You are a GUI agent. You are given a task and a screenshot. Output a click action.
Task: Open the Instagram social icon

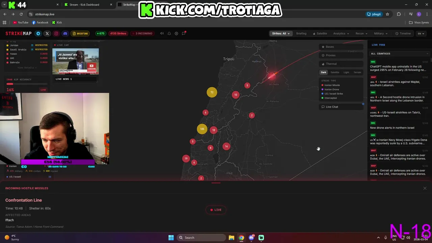pos(56,33)
